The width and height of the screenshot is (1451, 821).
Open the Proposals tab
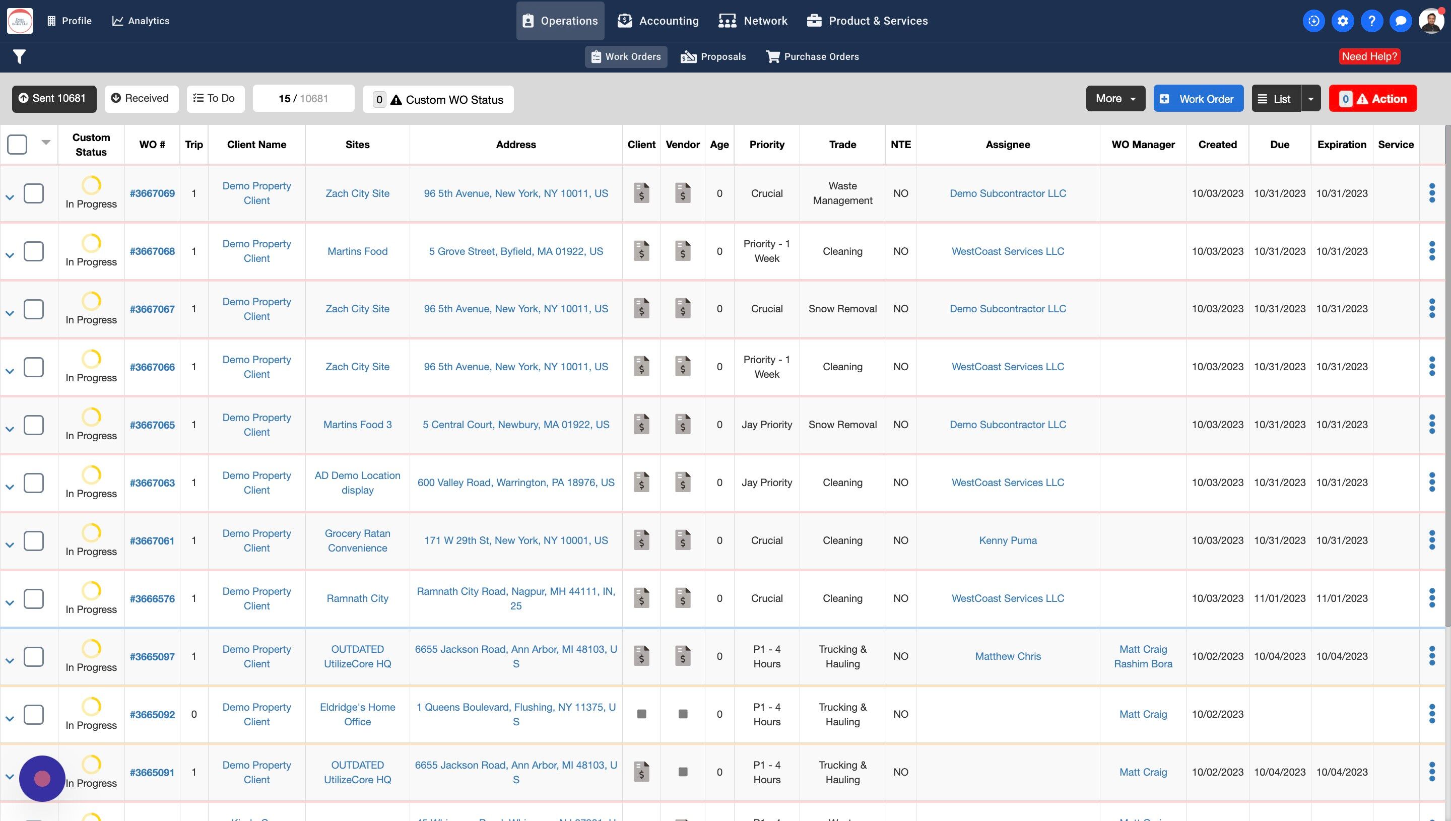[713, 56]
